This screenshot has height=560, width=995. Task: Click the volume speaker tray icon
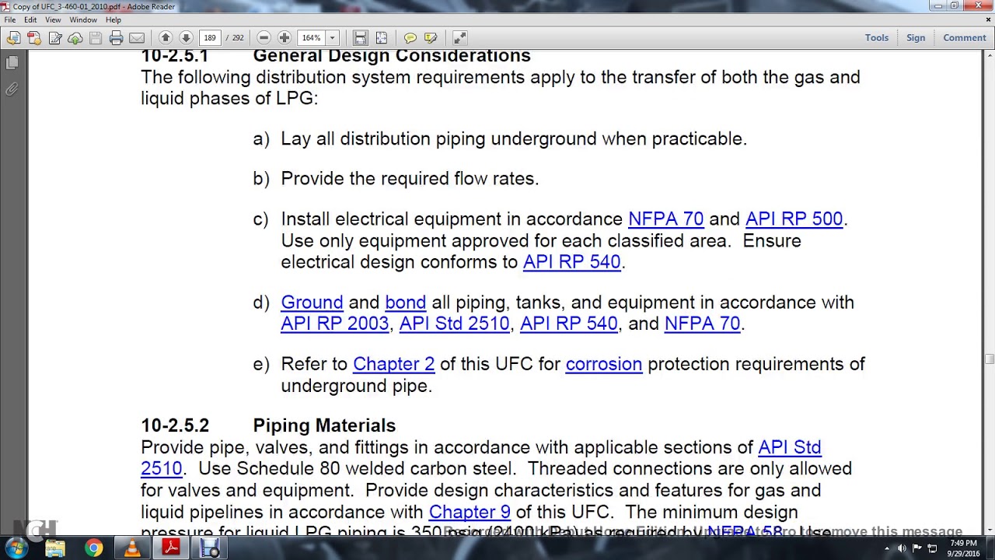(902, 548)
